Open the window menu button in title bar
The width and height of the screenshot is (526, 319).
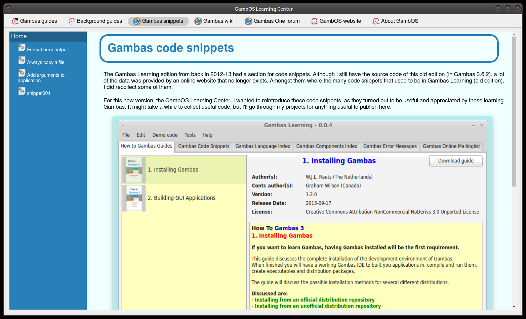click(x=9, y=8)
